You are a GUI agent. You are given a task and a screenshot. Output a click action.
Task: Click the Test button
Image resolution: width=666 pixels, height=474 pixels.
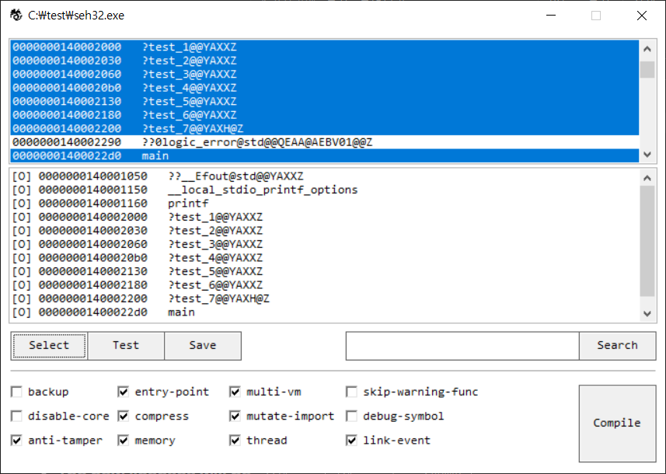[126, 346]
